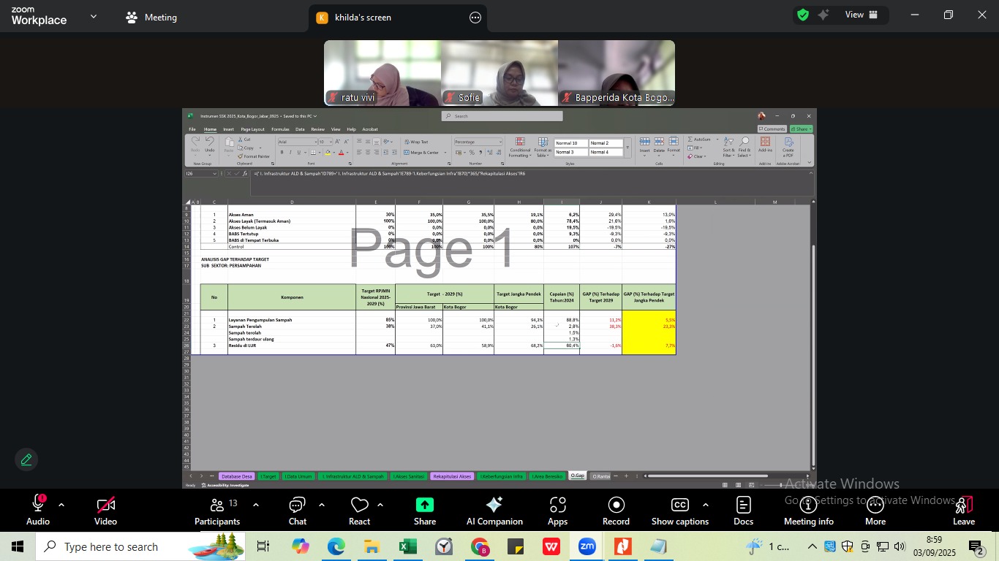Open Excel from the Windows taskbar

click(407, 546)
